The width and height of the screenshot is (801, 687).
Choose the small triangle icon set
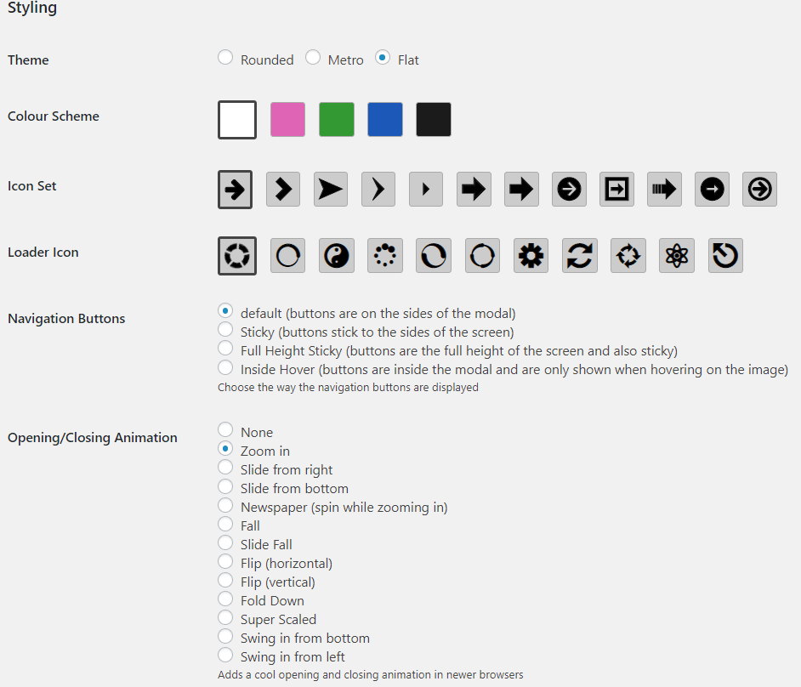[426, 190]
